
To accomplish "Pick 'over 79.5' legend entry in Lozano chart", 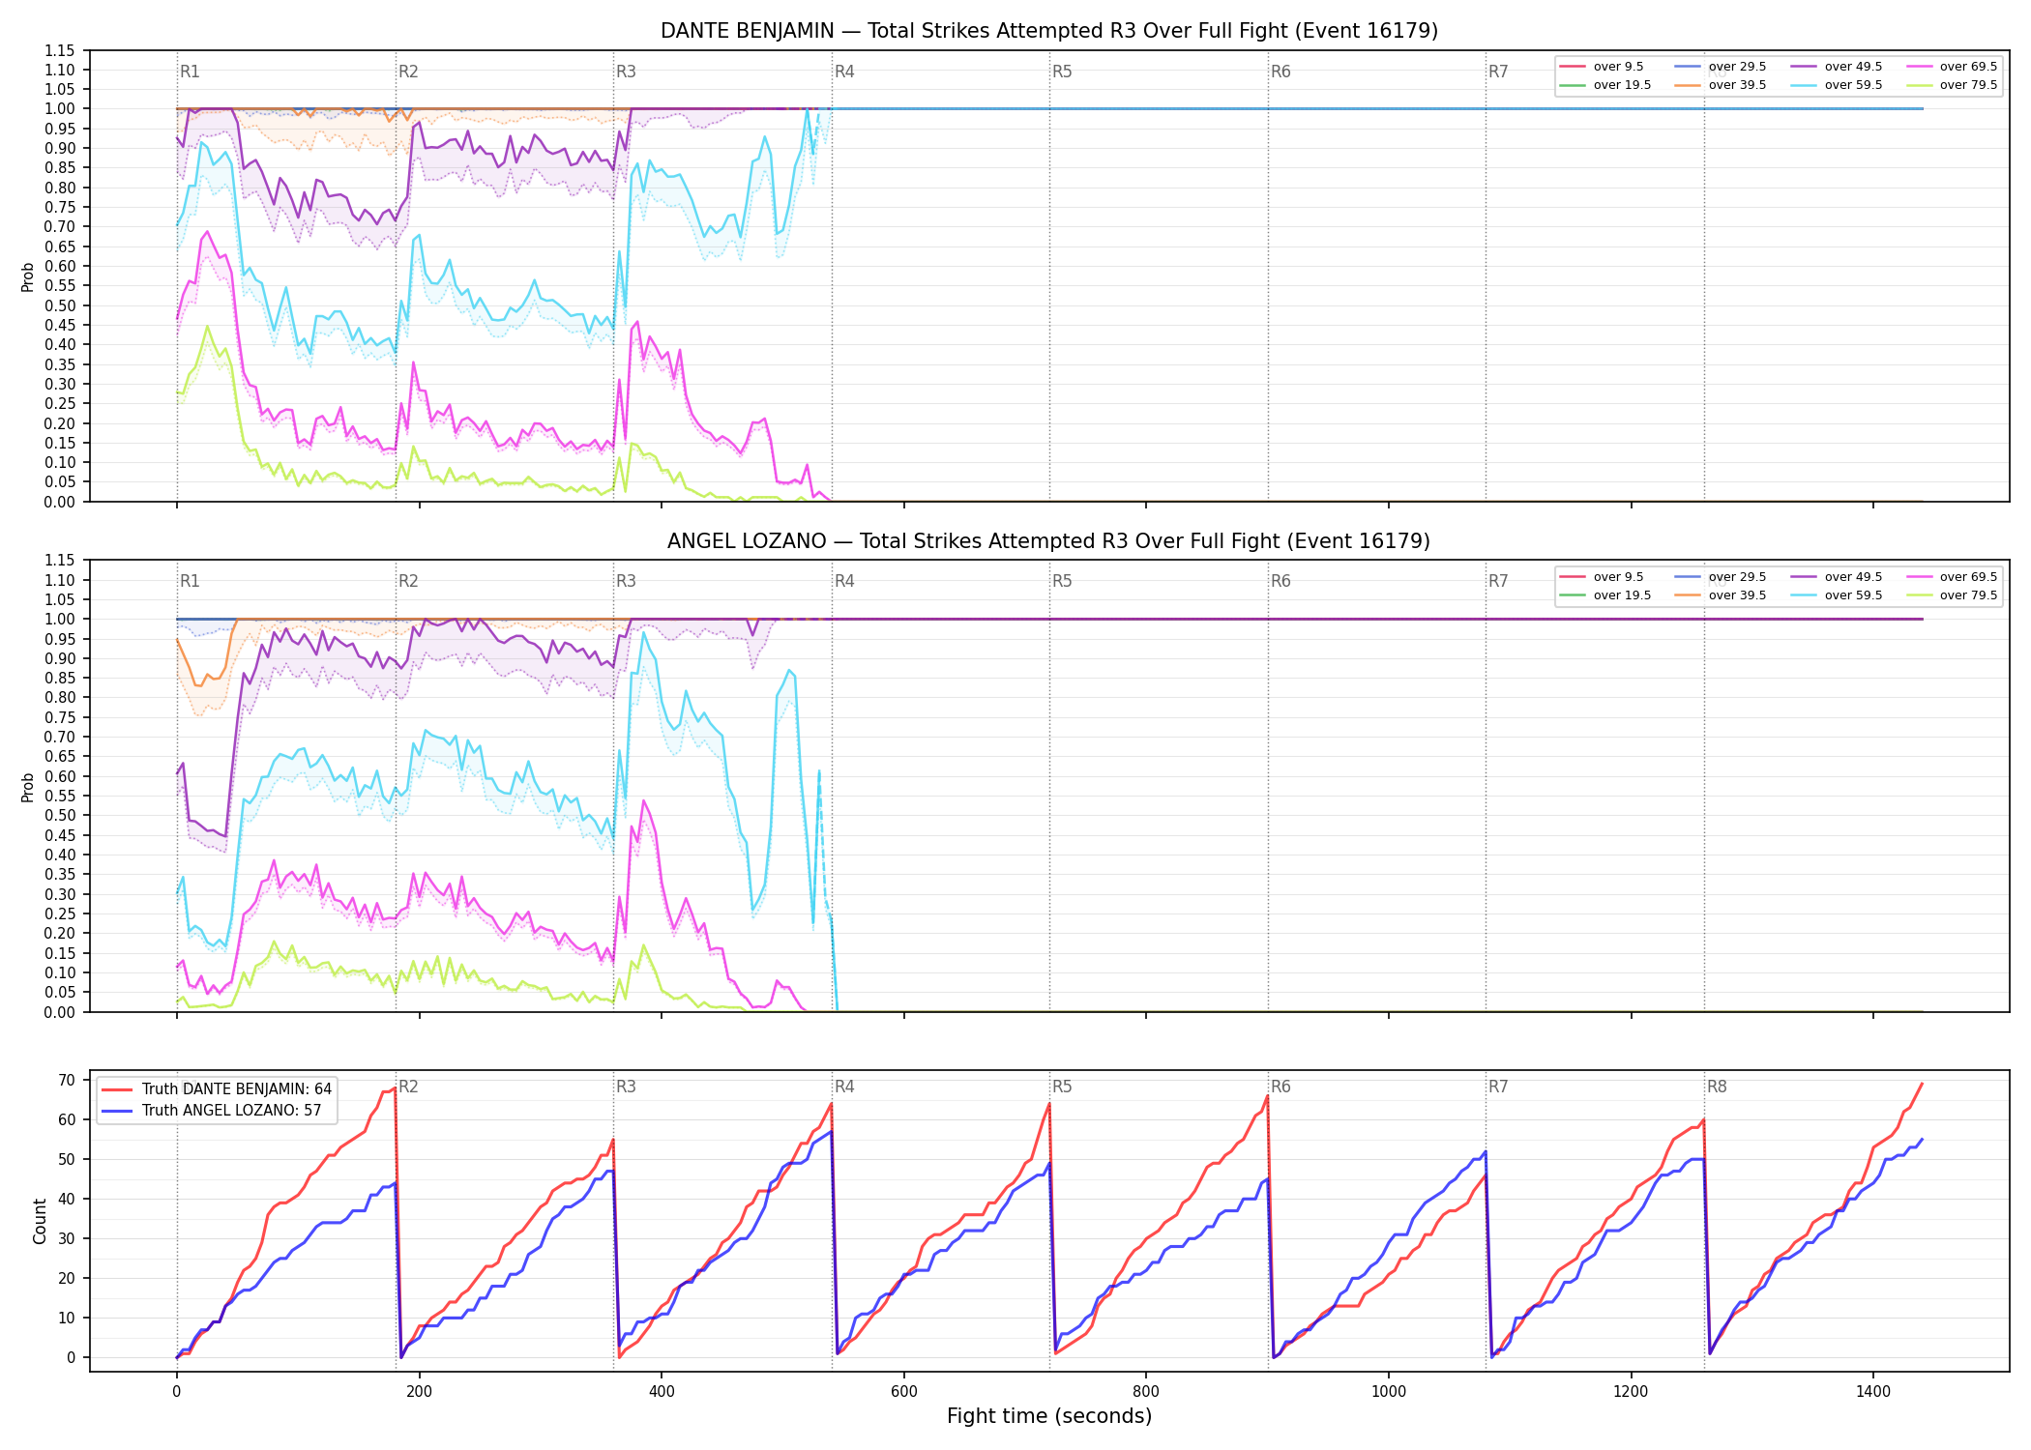I will click(1952, 595).
